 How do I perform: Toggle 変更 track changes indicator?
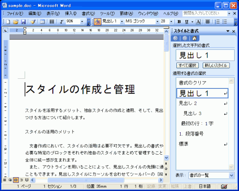(x=163, y=186)
